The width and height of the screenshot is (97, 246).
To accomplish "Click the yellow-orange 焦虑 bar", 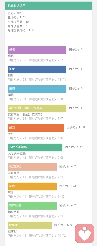I will (x=32, y=186).
